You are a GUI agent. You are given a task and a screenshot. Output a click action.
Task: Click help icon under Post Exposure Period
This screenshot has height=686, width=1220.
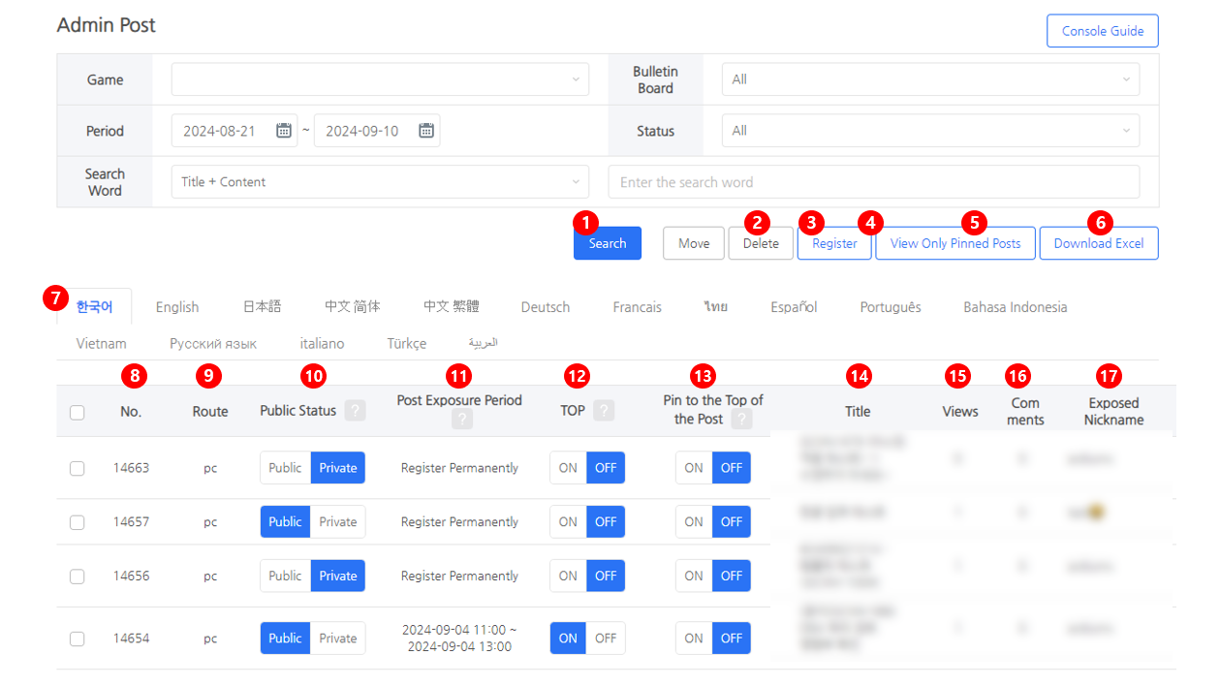tap(462, 420)
